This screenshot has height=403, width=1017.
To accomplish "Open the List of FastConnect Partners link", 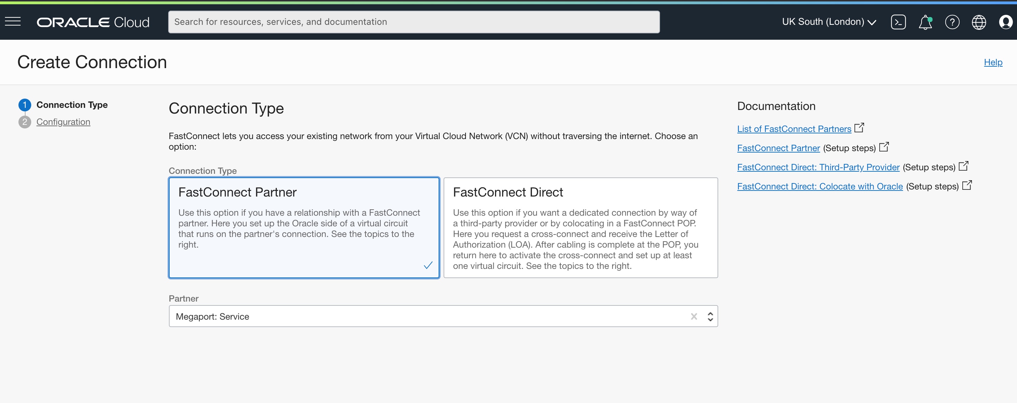I will pos(794,129).
